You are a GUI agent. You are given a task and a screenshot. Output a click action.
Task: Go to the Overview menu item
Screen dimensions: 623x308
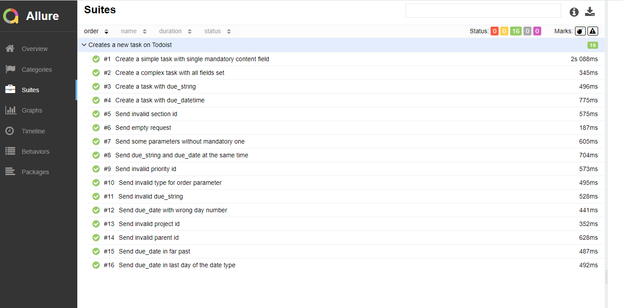(x=35, y=49)
